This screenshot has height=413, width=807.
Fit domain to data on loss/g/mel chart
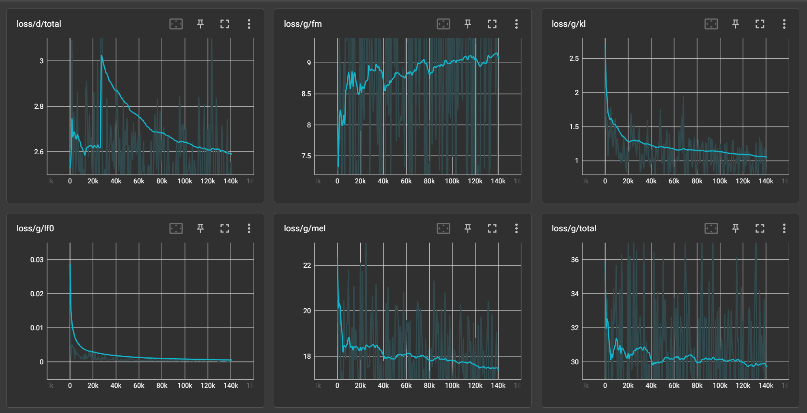pyautogui.click(x=443, y=228)
